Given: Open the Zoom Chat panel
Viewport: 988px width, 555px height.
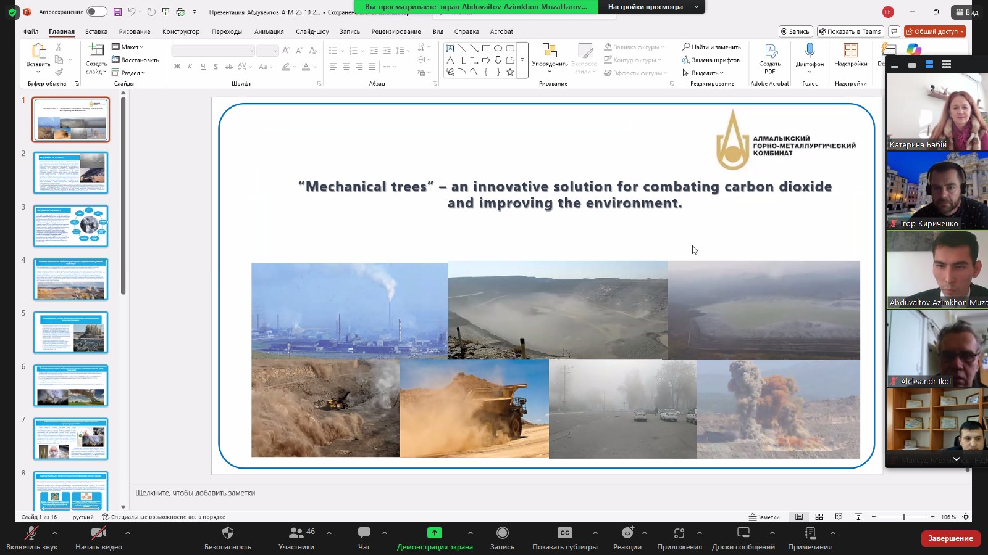Looking at the screenshot, I should 364,533.
